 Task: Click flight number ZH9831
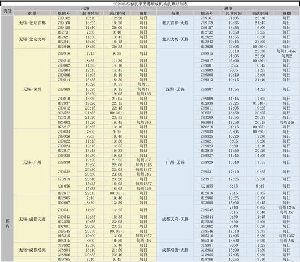coord(207,172)
